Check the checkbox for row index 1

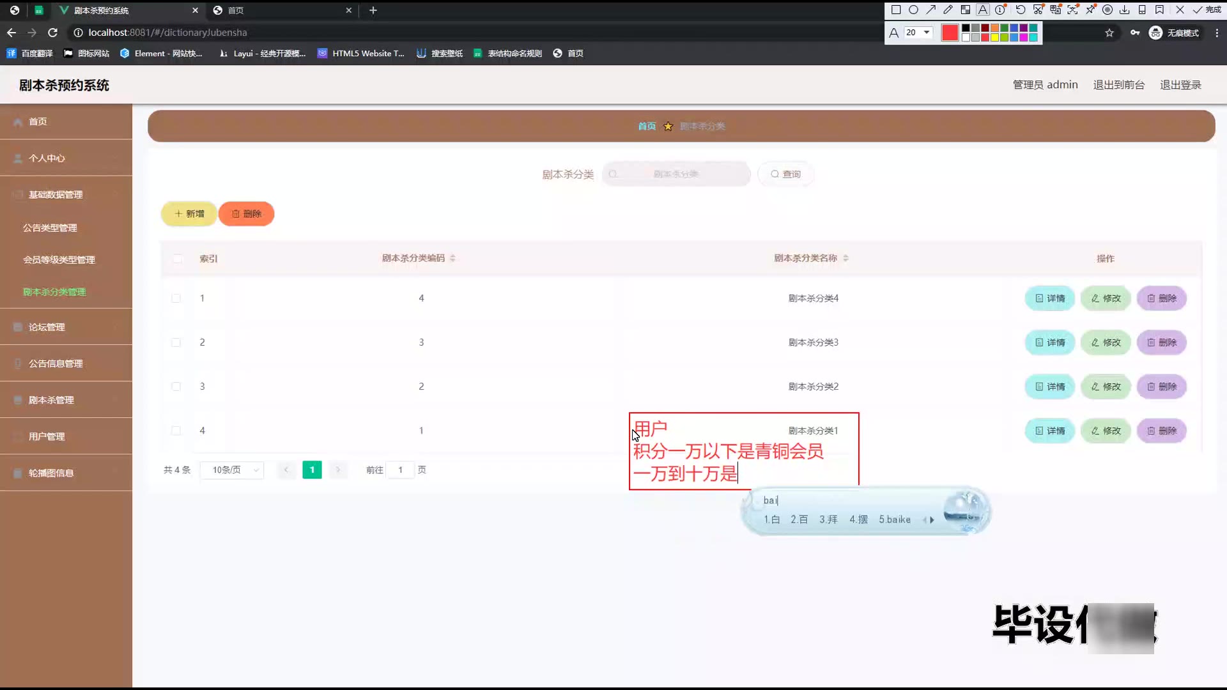tap(176, 298)
